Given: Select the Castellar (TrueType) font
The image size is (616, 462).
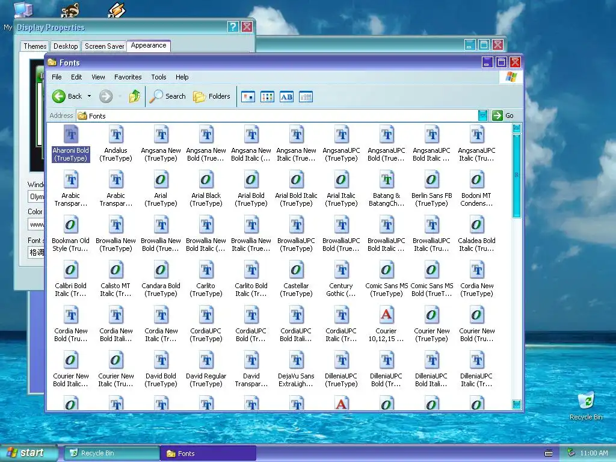Looking at the screenshot, I should (296, 279).
